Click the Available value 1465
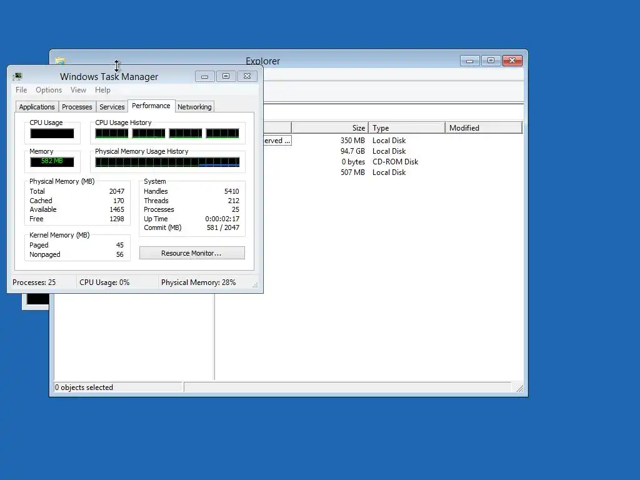 tap(117, 209)
